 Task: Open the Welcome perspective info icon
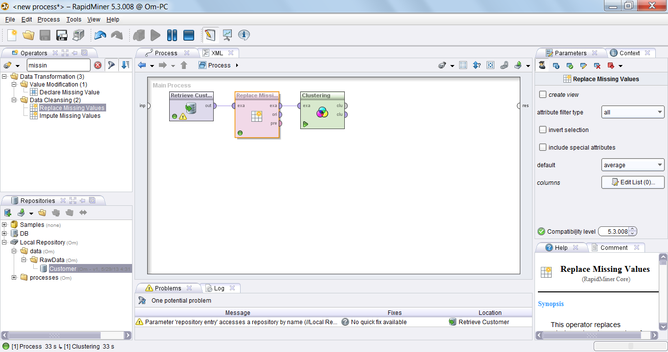[244, 35]
